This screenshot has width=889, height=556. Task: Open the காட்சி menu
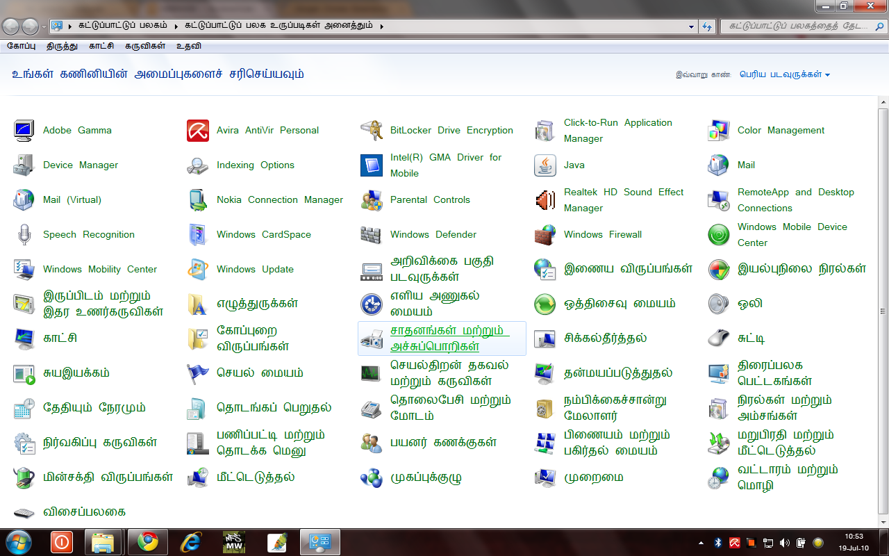click(x=101, y=46)
